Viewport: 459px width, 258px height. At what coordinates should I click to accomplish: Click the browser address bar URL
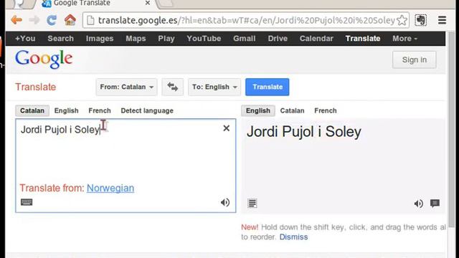click(247, 20)
